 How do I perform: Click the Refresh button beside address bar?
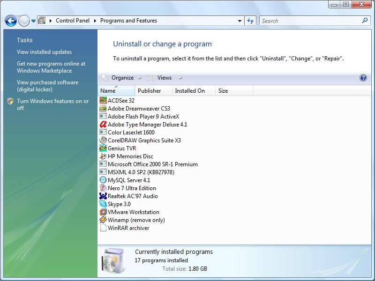click(250, 21)
